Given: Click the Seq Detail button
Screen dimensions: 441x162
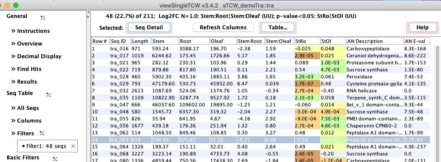Looking at the screenshot, I should click(149, 28).
